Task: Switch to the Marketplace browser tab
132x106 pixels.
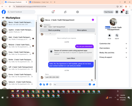Action: (x=40, y=2)
